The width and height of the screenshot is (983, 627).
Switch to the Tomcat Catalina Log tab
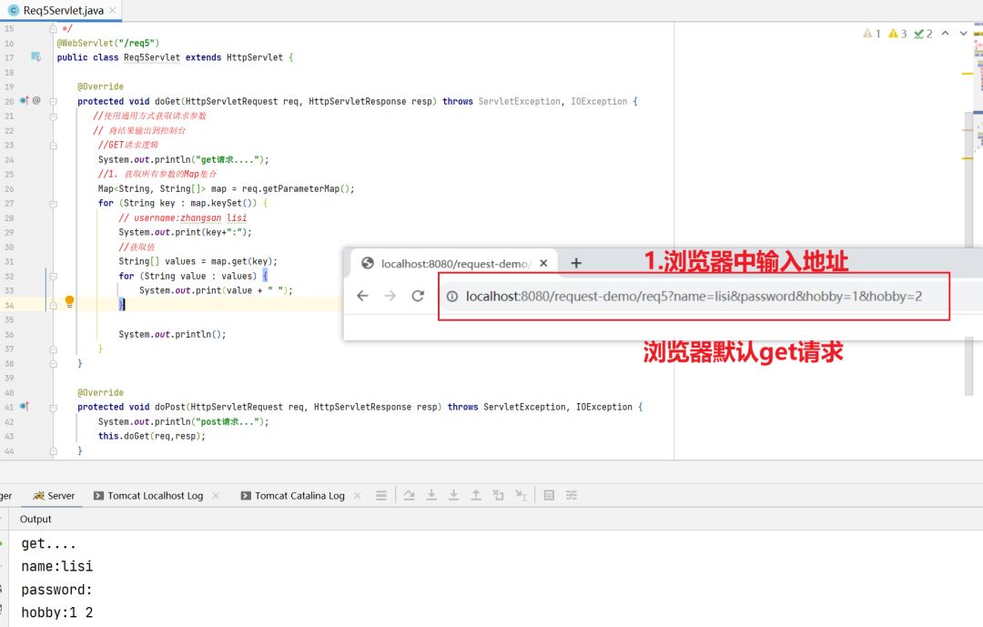coord(293,495)
